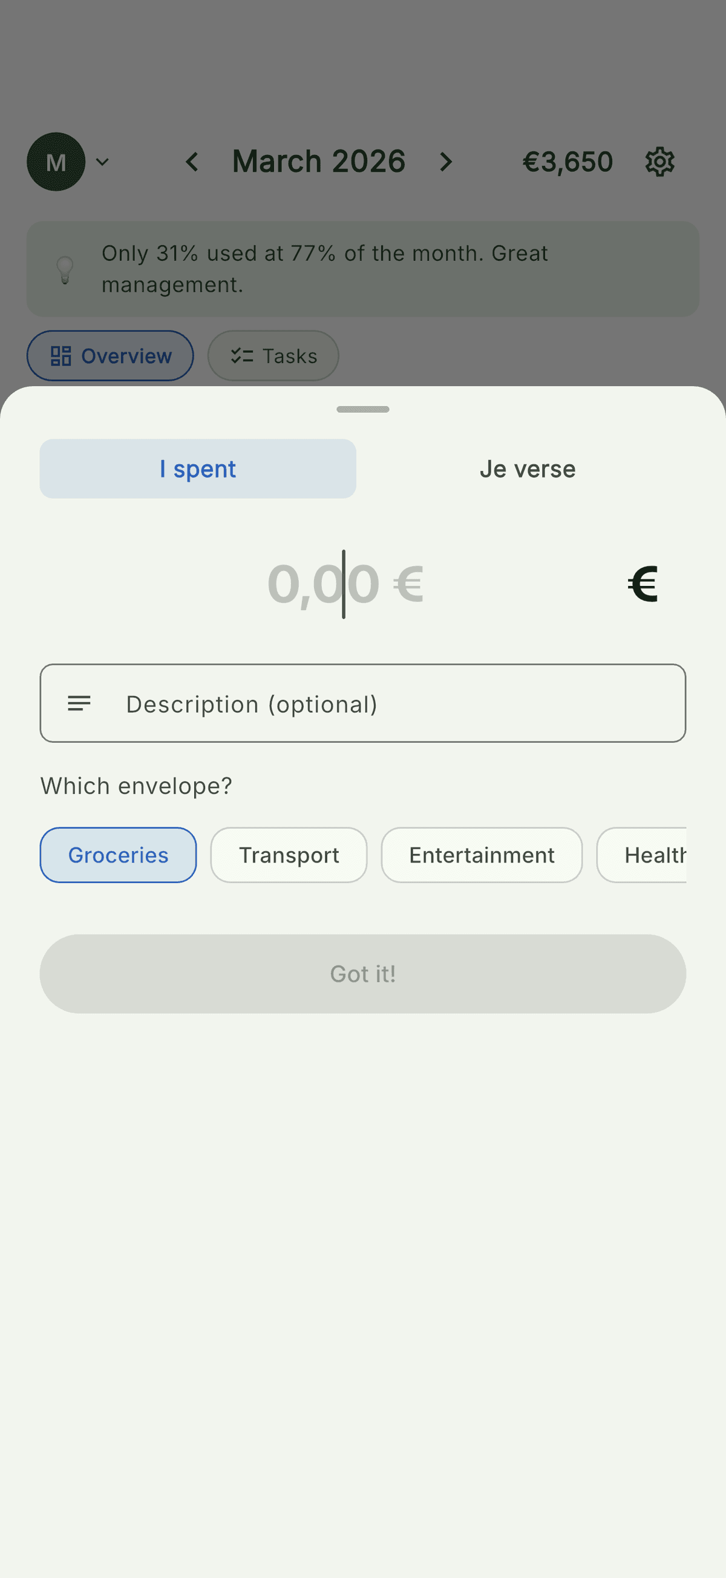Viewport: 726px width, 1578px height.
Task: Focus the Description (optional) field
Action: tap(392, 703)
